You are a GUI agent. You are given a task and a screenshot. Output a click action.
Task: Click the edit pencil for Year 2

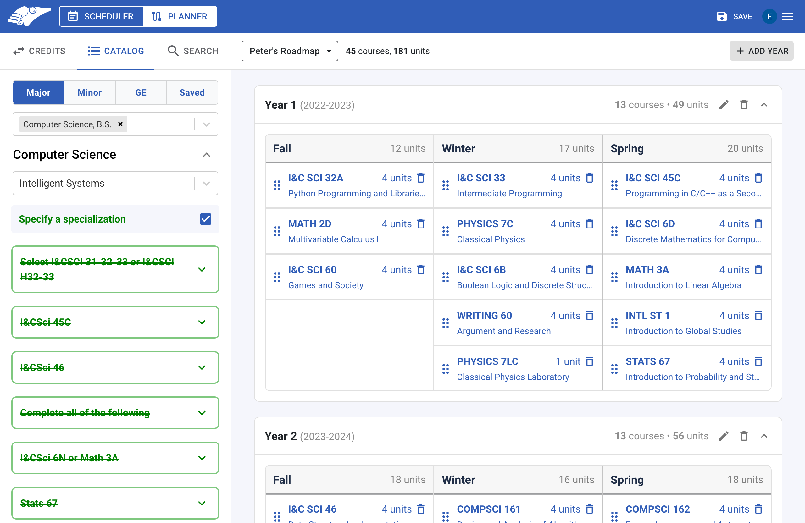tap(724, 436)
